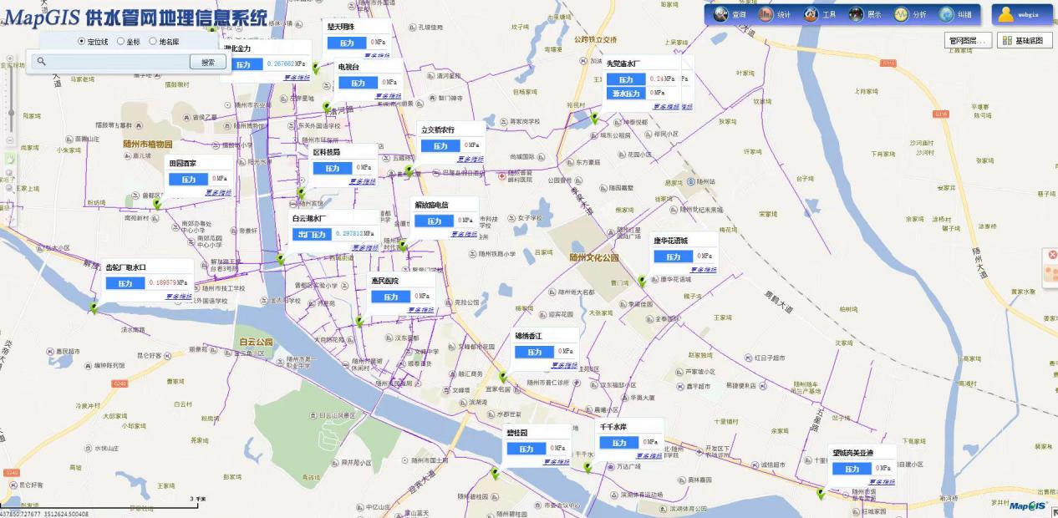Click the green marker below 田园酒家
The width and height of the screenshot is (1058, 518).
[x=156, y=203]
